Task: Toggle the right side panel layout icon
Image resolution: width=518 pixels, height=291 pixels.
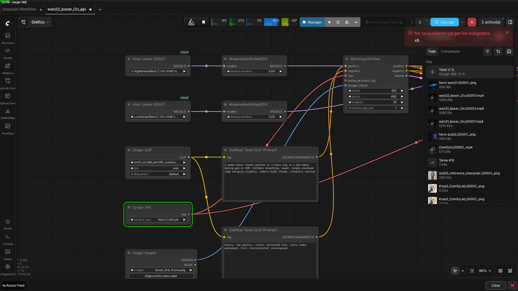Action: [x=510, y=22]
